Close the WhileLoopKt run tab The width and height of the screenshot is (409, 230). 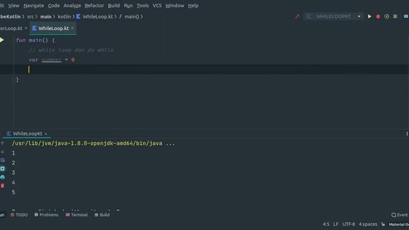point(45,134)
